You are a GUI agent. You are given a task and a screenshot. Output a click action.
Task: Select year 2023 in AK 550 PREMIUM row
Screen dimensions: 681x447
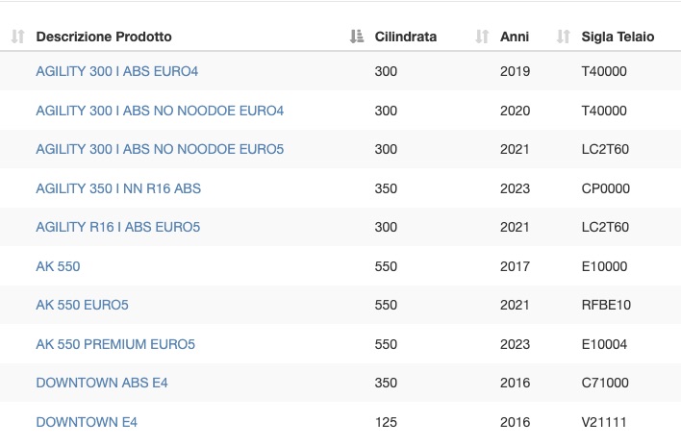[515, 344]
